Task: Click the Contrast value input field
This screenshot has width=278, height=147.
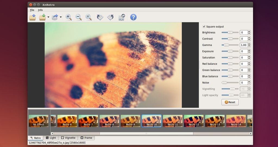Action: click(244, 39)
